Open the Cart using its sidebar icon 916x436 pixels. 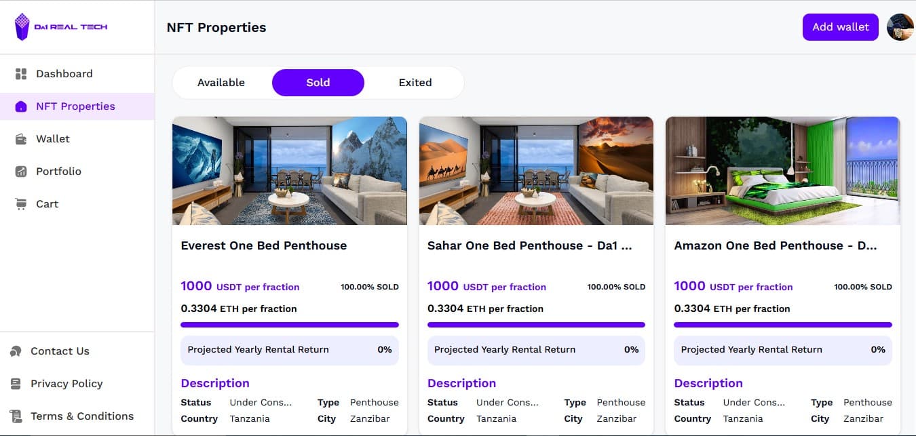pyautogui.click(x=21, y=203)
